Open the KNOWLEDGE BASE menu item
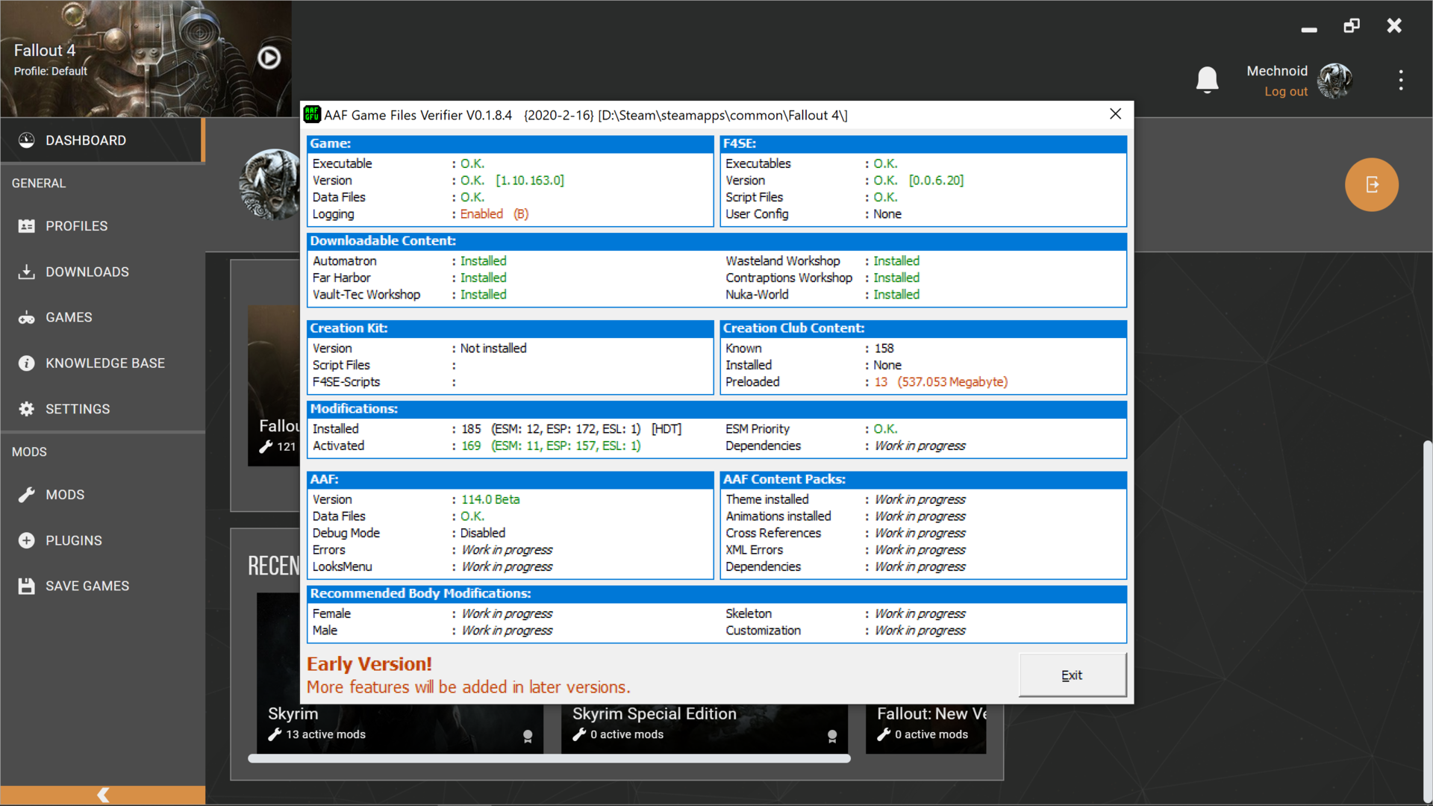The width and height of the screenshot is (1433, 806). click(x=102, y=363)
